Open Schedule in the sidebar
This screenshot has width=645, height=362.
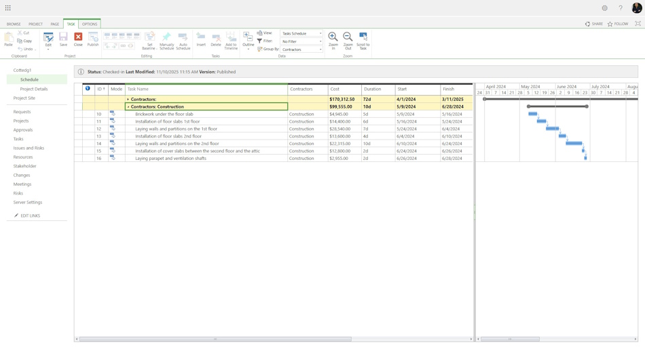click(29, 80)
